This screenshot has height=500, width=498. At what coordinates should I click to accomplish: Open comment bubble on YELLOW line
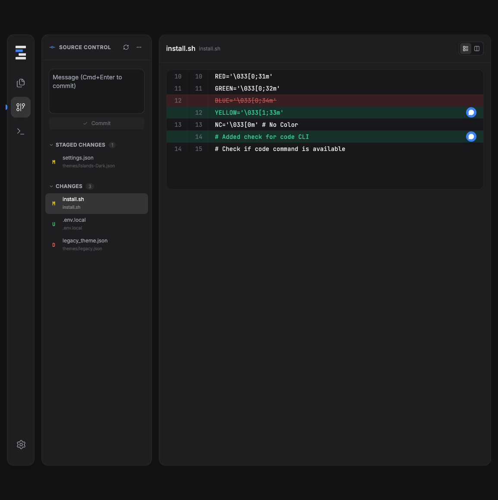click(471, 113)
